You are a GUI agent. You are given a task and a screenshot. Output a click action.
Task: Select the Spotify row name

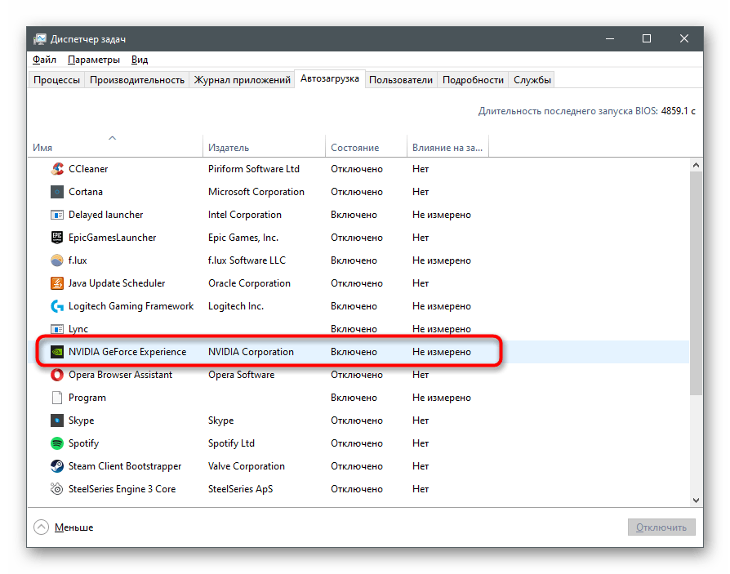click(83, 443)
